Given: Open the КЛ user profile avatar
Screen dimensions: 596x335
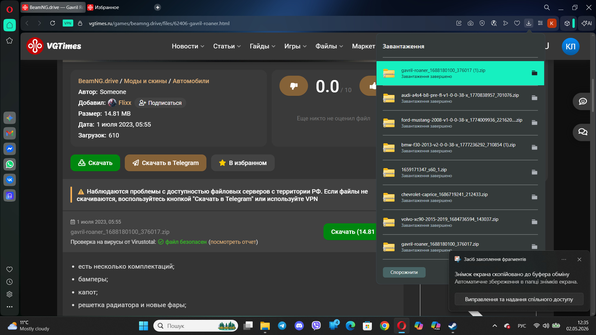Looking at the screenshot, I should [571, 46].
